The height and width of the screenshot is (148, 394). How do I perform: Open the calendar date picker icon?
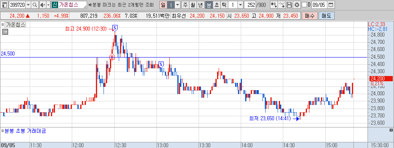coord(331,5)
